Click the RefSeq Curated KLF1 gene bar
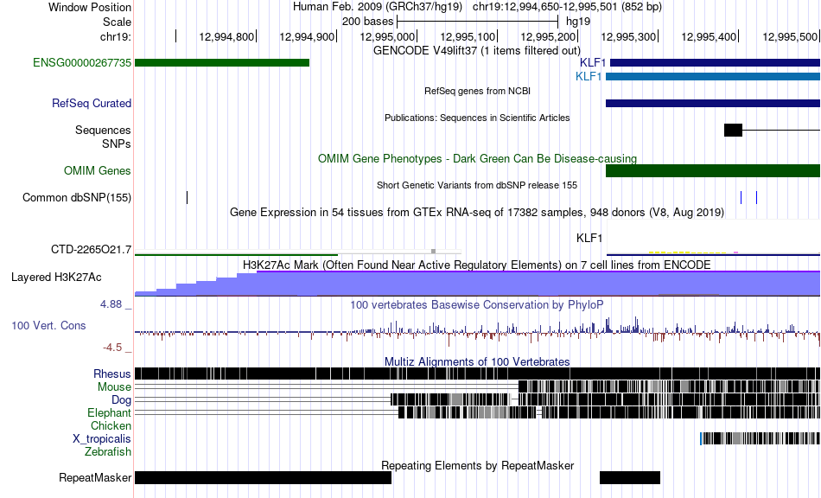Viewport: 821px width, 498px height. tap(713, 103)
